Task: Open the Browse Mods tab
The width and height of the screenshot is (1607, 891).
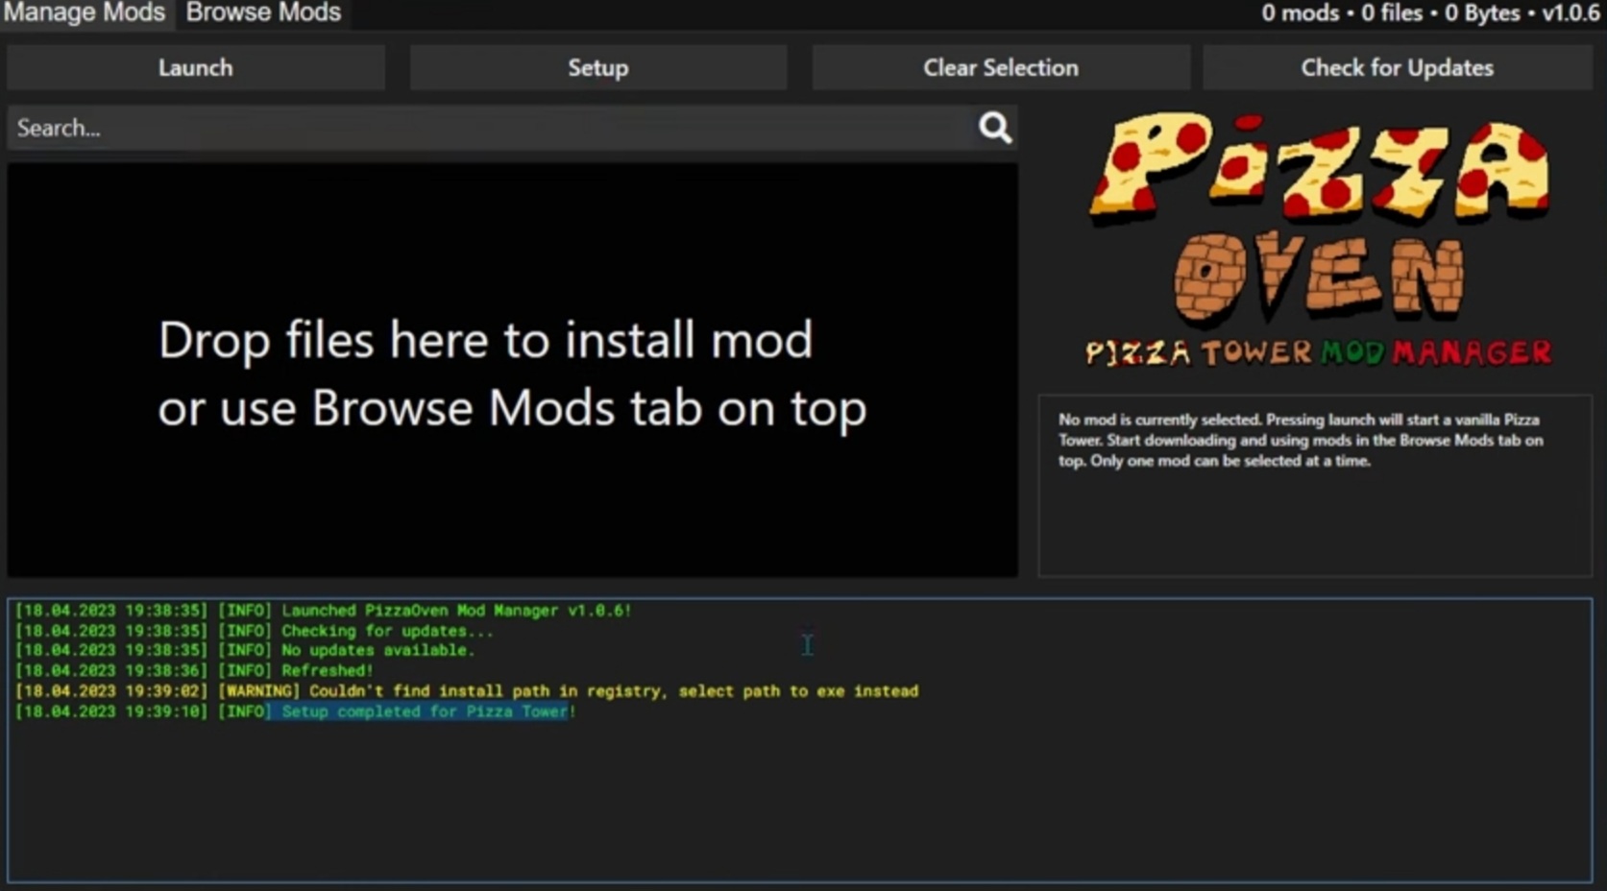Action: [263, 13]
